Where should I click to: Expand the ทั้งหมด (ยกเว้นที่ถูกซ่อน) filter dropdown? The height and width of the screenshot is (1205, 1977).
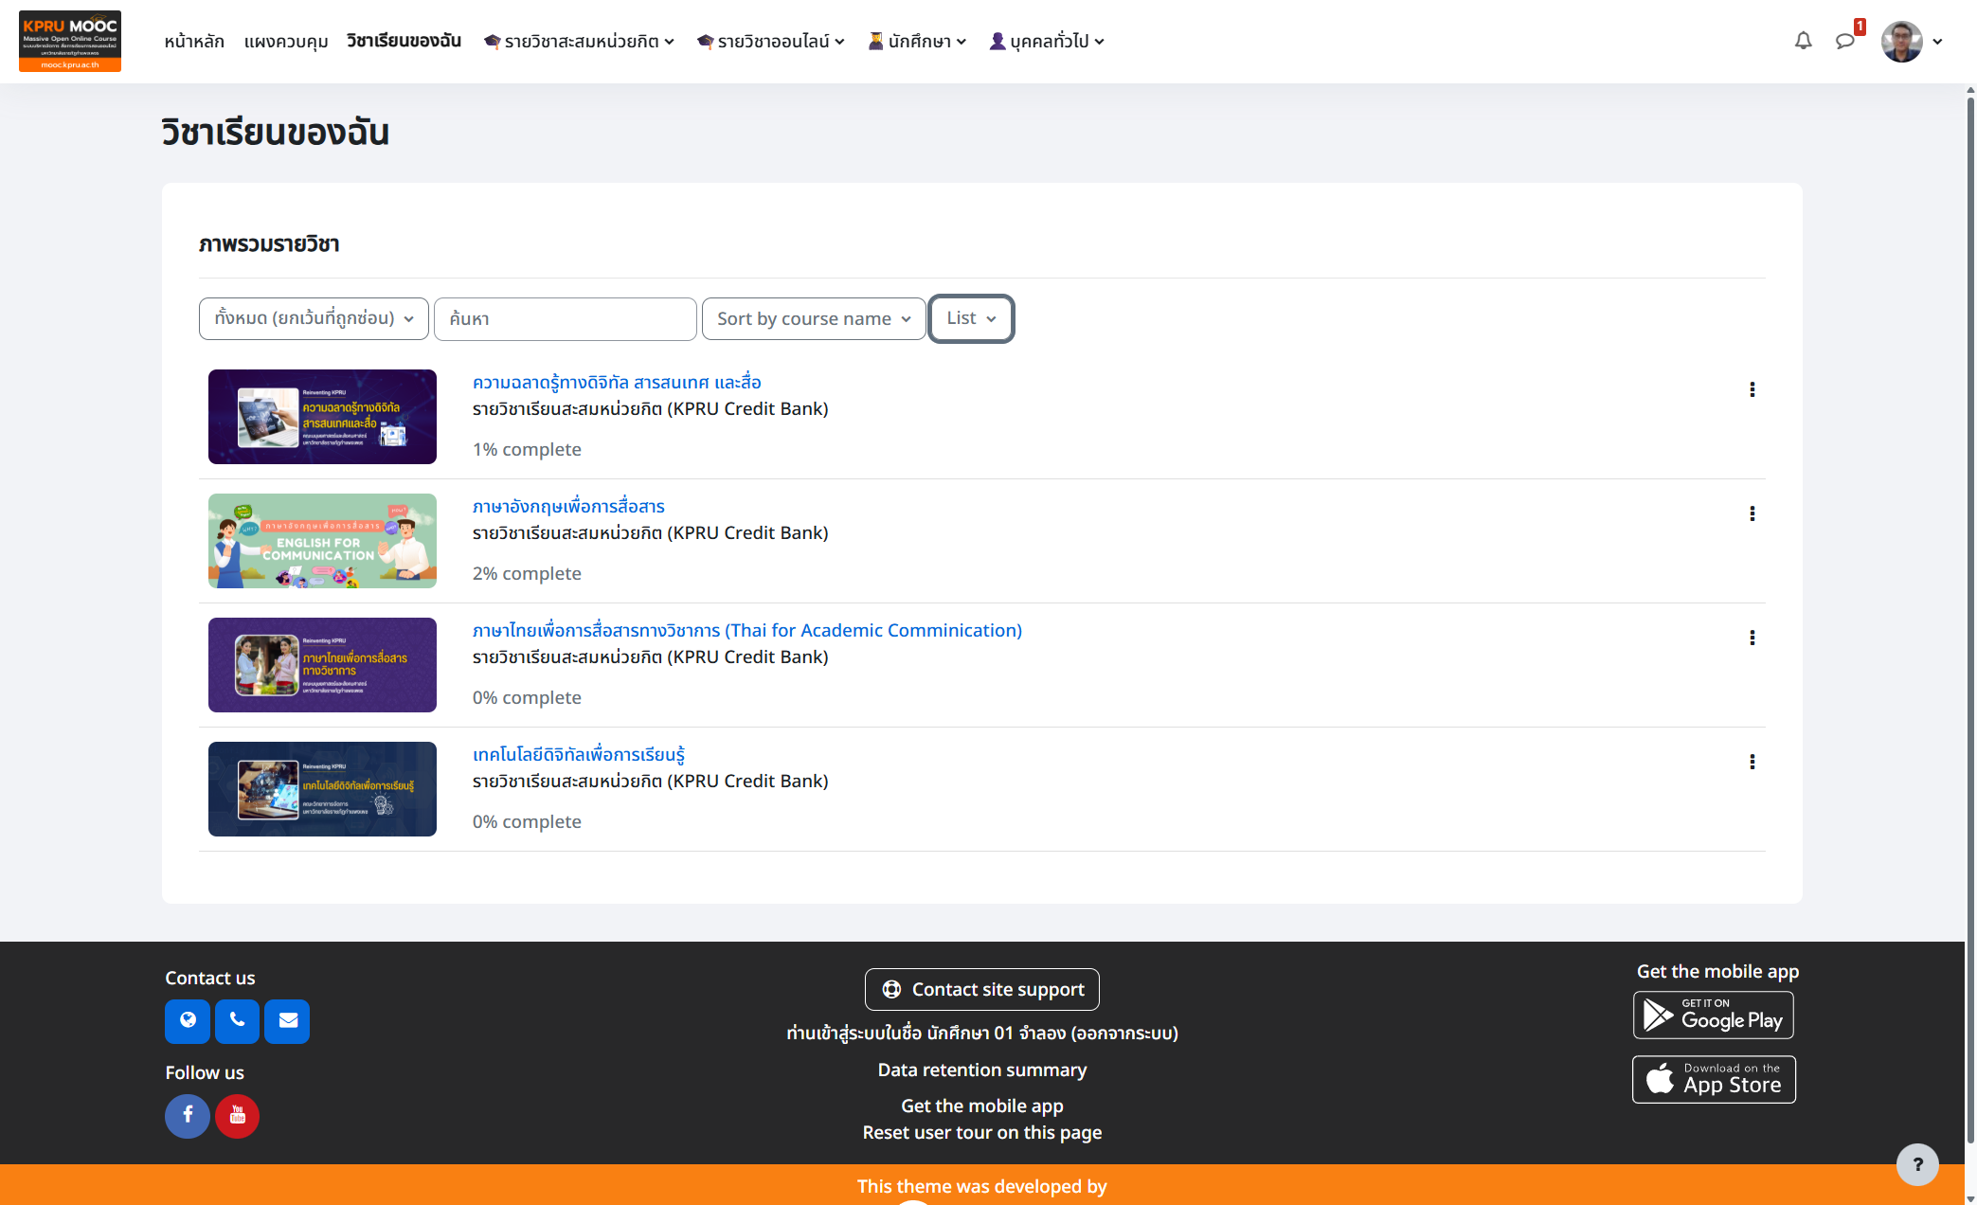point(314,318)
